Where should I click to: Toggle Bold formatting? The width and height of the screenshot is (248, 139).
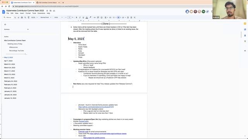[76, 17]
